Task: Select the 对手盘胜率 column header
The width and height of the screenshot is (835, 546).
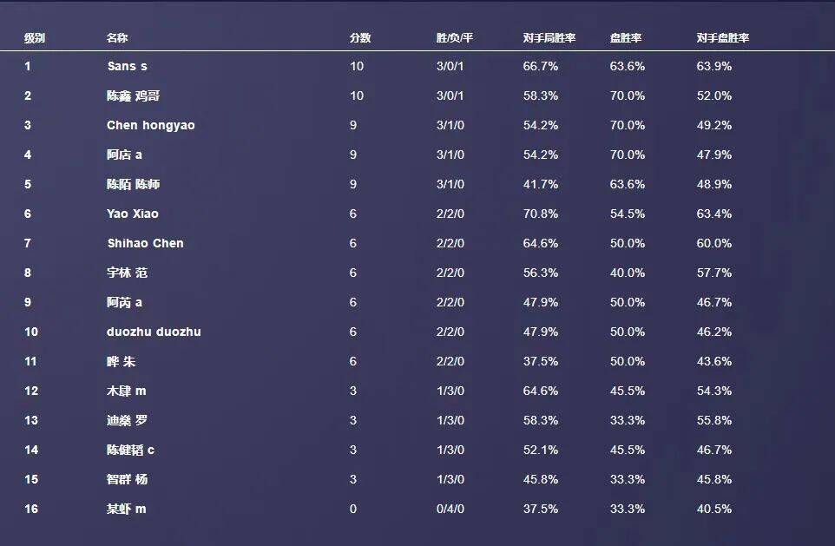Action: [723, 38]
